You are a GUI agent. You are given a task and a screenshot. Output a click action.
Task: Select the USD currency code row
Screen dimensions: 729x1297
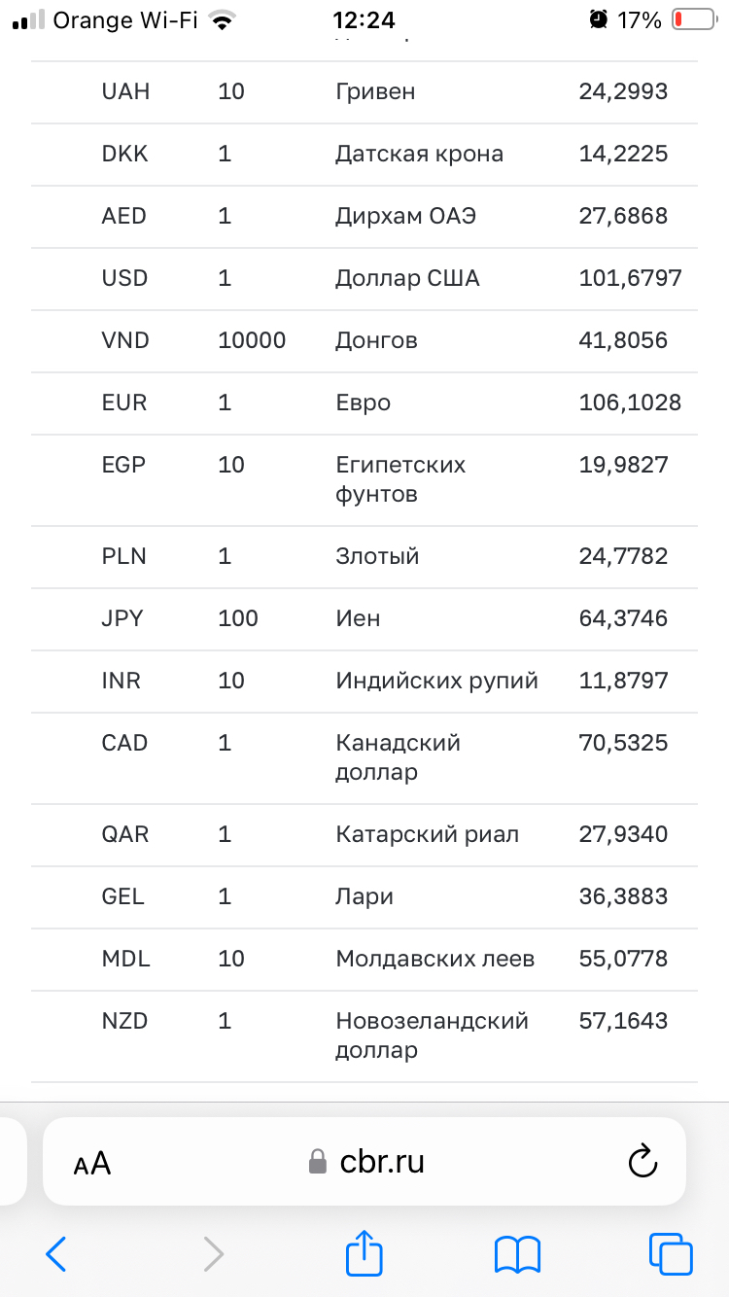click(x=124, y=278)
